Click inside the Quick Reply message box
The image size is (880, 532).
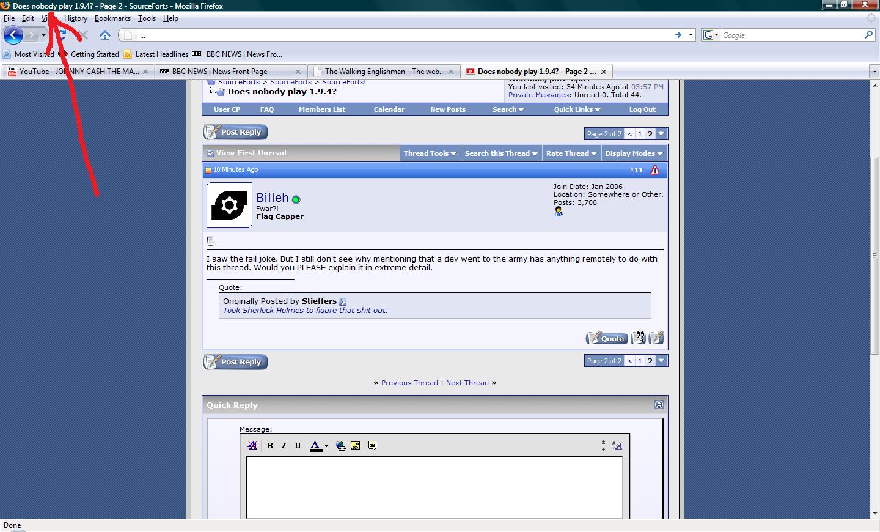(x=434, y=486)
